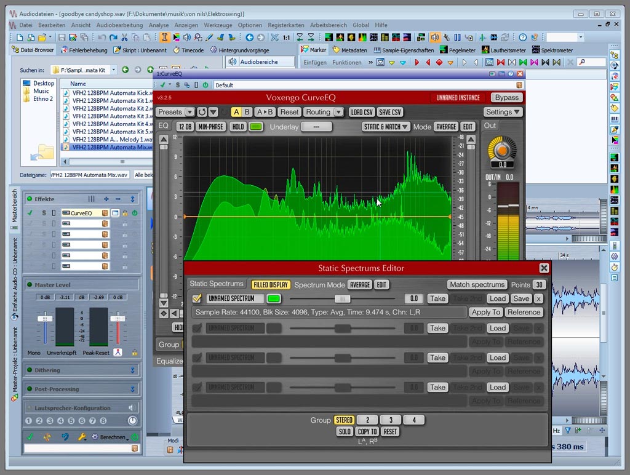Expand the Post-Processing section arrows
This screenshot has width=630, height=475.
pos(133,389)
